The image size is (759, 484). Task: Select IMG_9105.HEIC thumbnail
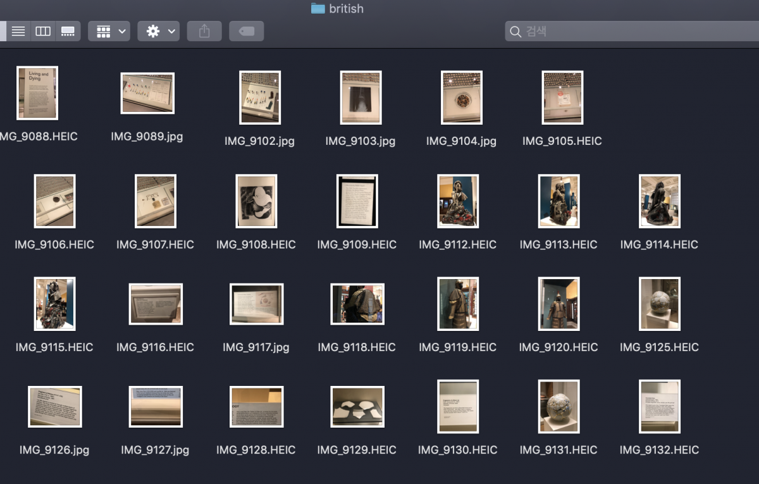(562, 97)
